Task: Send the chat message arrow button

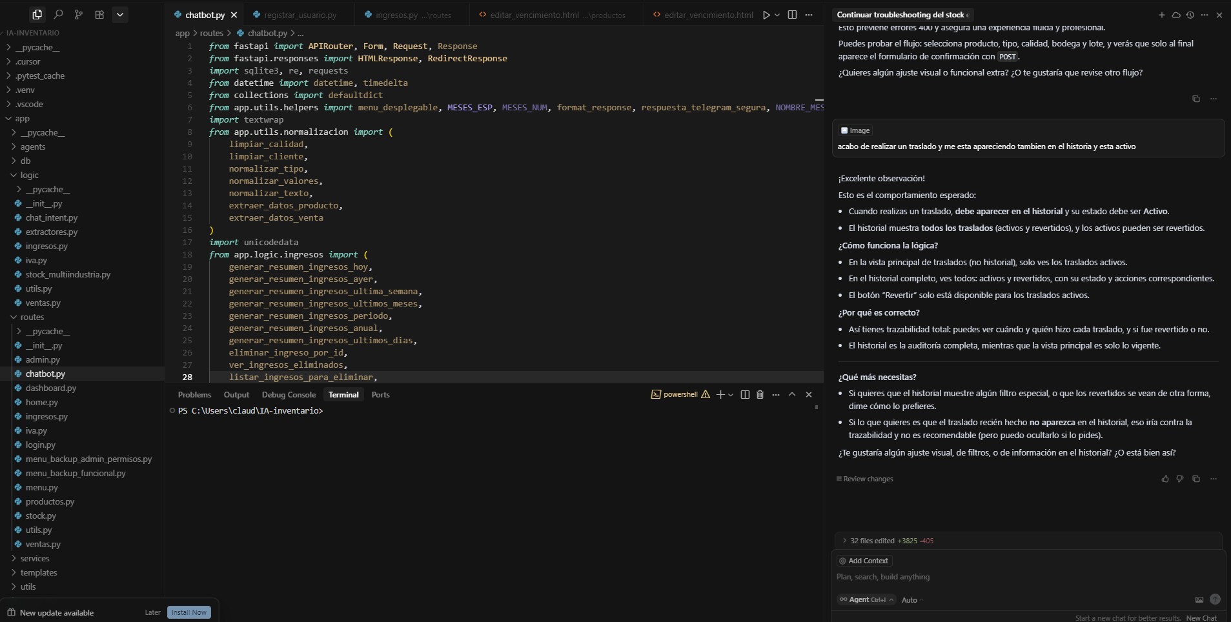Action: point(1215,599)
